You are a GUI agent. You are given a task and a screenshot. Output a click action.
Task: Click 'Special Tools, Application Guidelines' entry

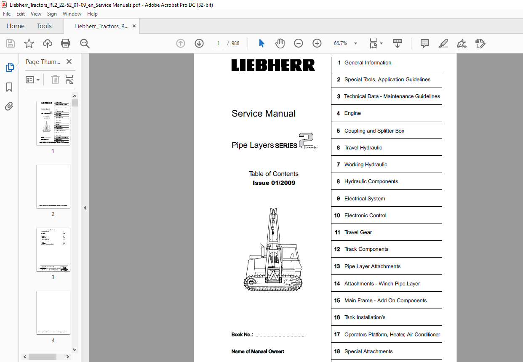pyautogui.click(x=387, y=80)
